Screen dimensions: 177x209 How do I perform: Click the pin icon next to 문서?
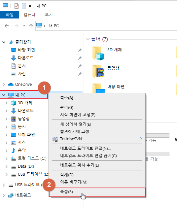coord(80,66)
